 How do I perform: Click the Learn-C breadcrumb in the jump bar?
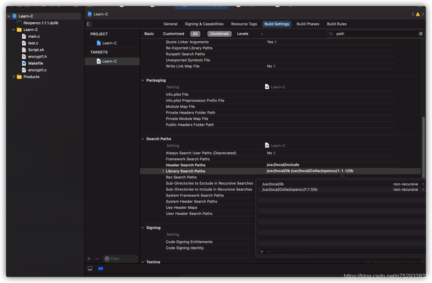(x=98, y=14)
